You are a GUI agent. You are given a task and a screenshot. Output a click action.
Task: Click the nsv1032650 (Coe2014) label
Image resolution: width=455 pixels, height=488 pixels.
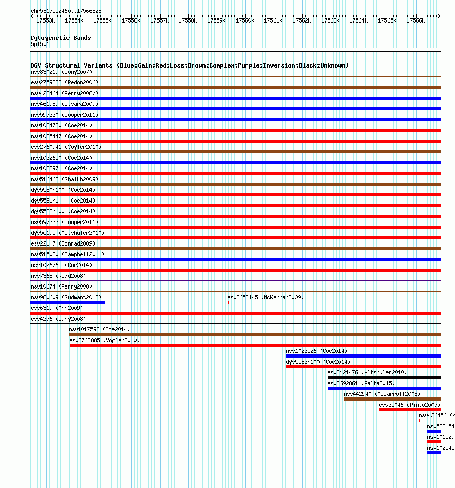click(61, 158)
